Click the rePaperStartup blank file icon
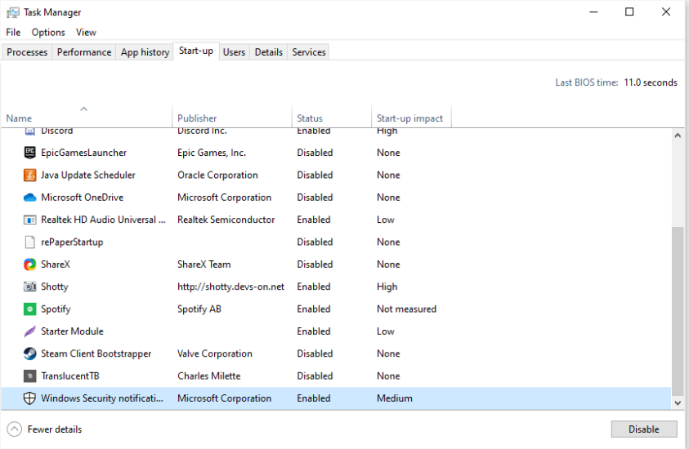Screen dimensions: 689x449 pos(29,242)
